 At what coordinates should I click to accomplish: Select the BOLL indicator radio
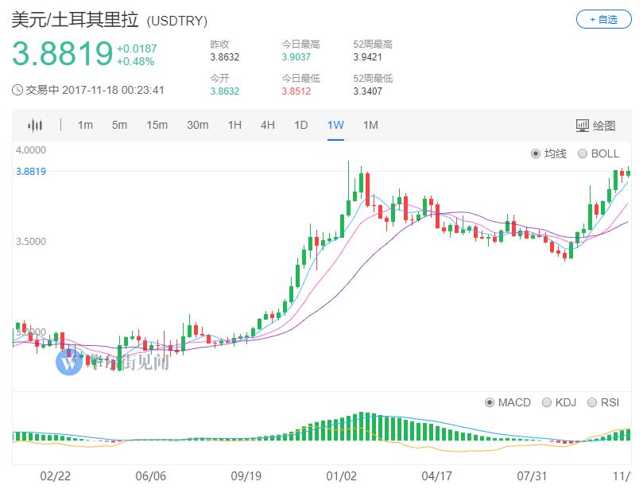click(583, 153)
